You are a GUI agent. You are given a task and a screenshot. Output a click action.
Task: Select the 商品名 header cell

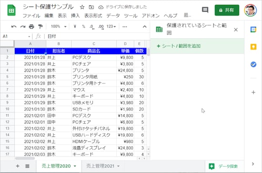tap(94, 51)
